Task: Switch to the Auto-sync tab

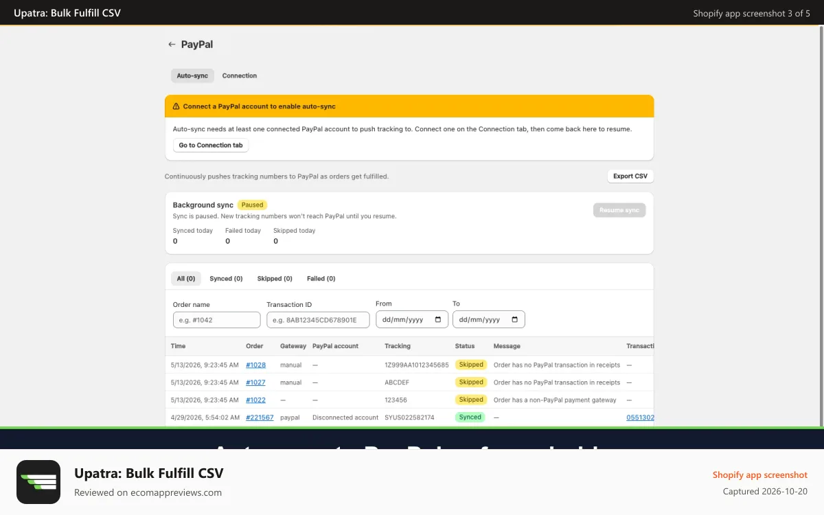Action: (x=192, y=76)
